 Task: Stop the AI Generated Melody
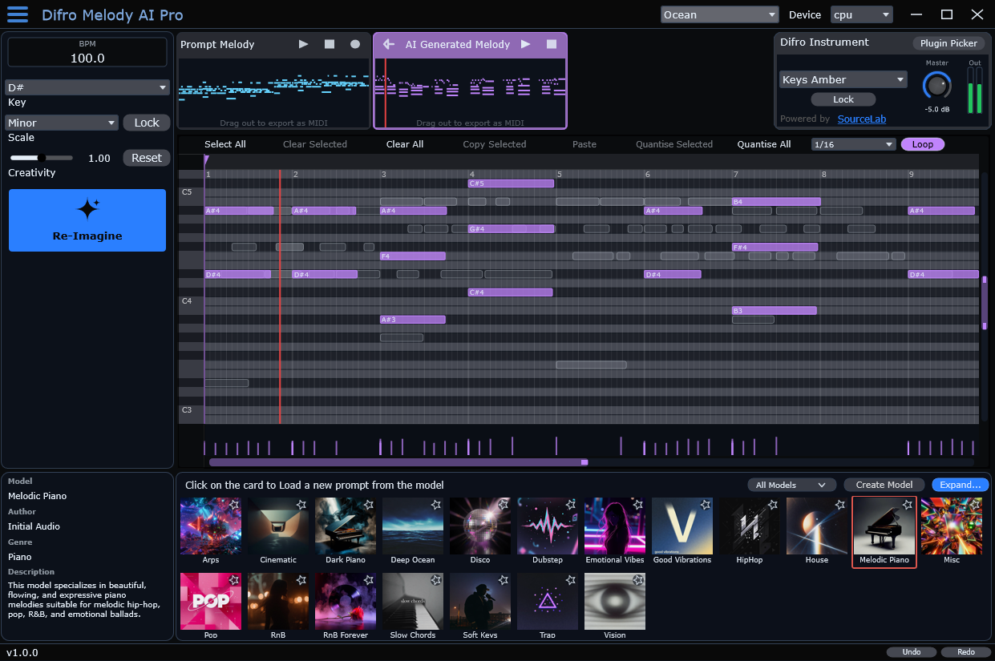point(552,44)
